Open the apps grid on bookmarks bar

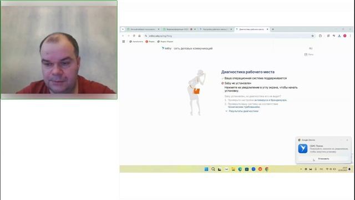coord(124,42)
